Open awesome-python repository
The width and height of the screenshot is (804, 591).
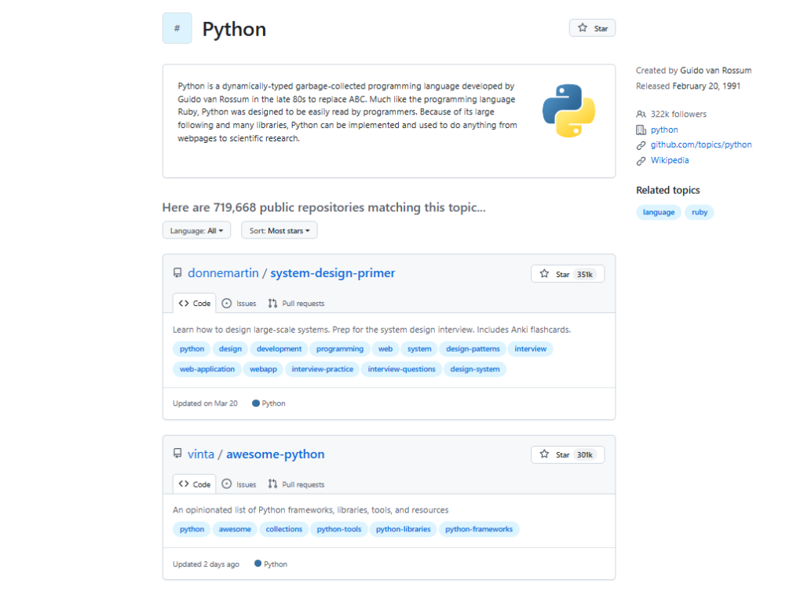276,454
